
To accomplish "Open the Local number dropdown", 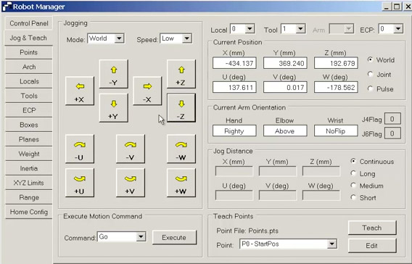I will 250,28.
